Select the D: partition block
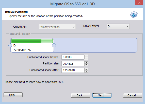145x104 pixels. pyautogui.click(x=32, y=45)
